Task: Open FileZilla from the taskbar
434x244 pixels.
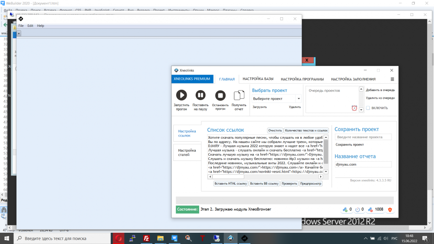Action: [146, 238]
